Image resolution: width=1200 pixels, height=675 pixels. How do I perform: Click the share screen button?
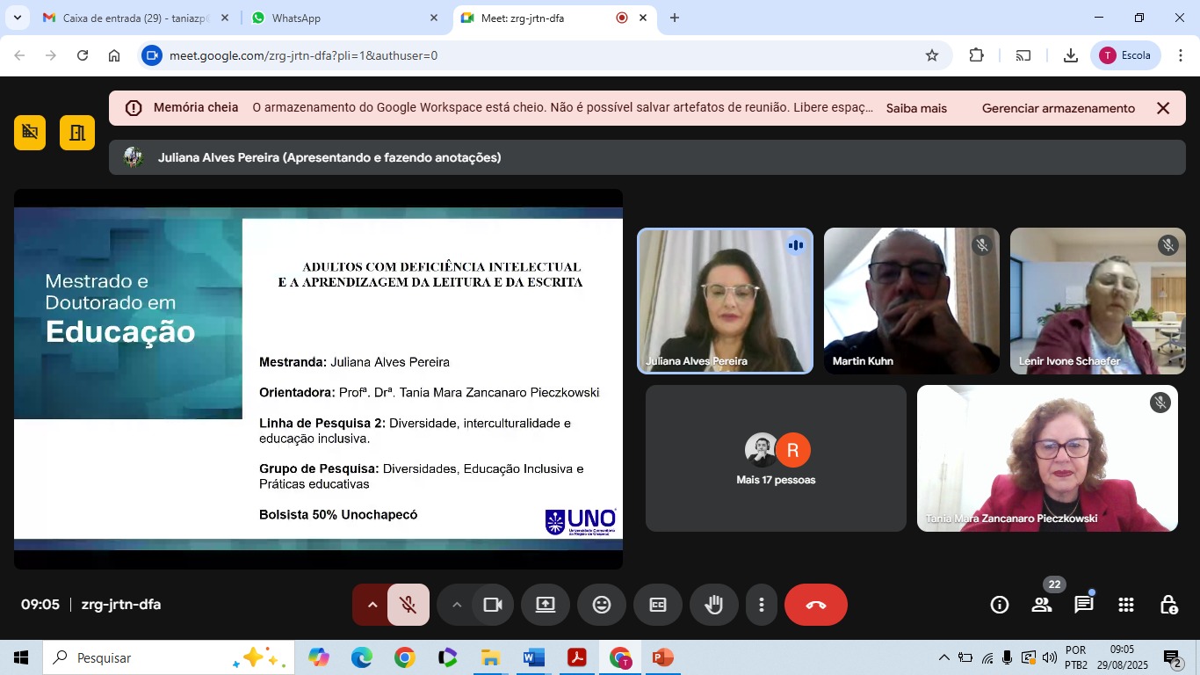pyautogui.click(x=546, y=605)
